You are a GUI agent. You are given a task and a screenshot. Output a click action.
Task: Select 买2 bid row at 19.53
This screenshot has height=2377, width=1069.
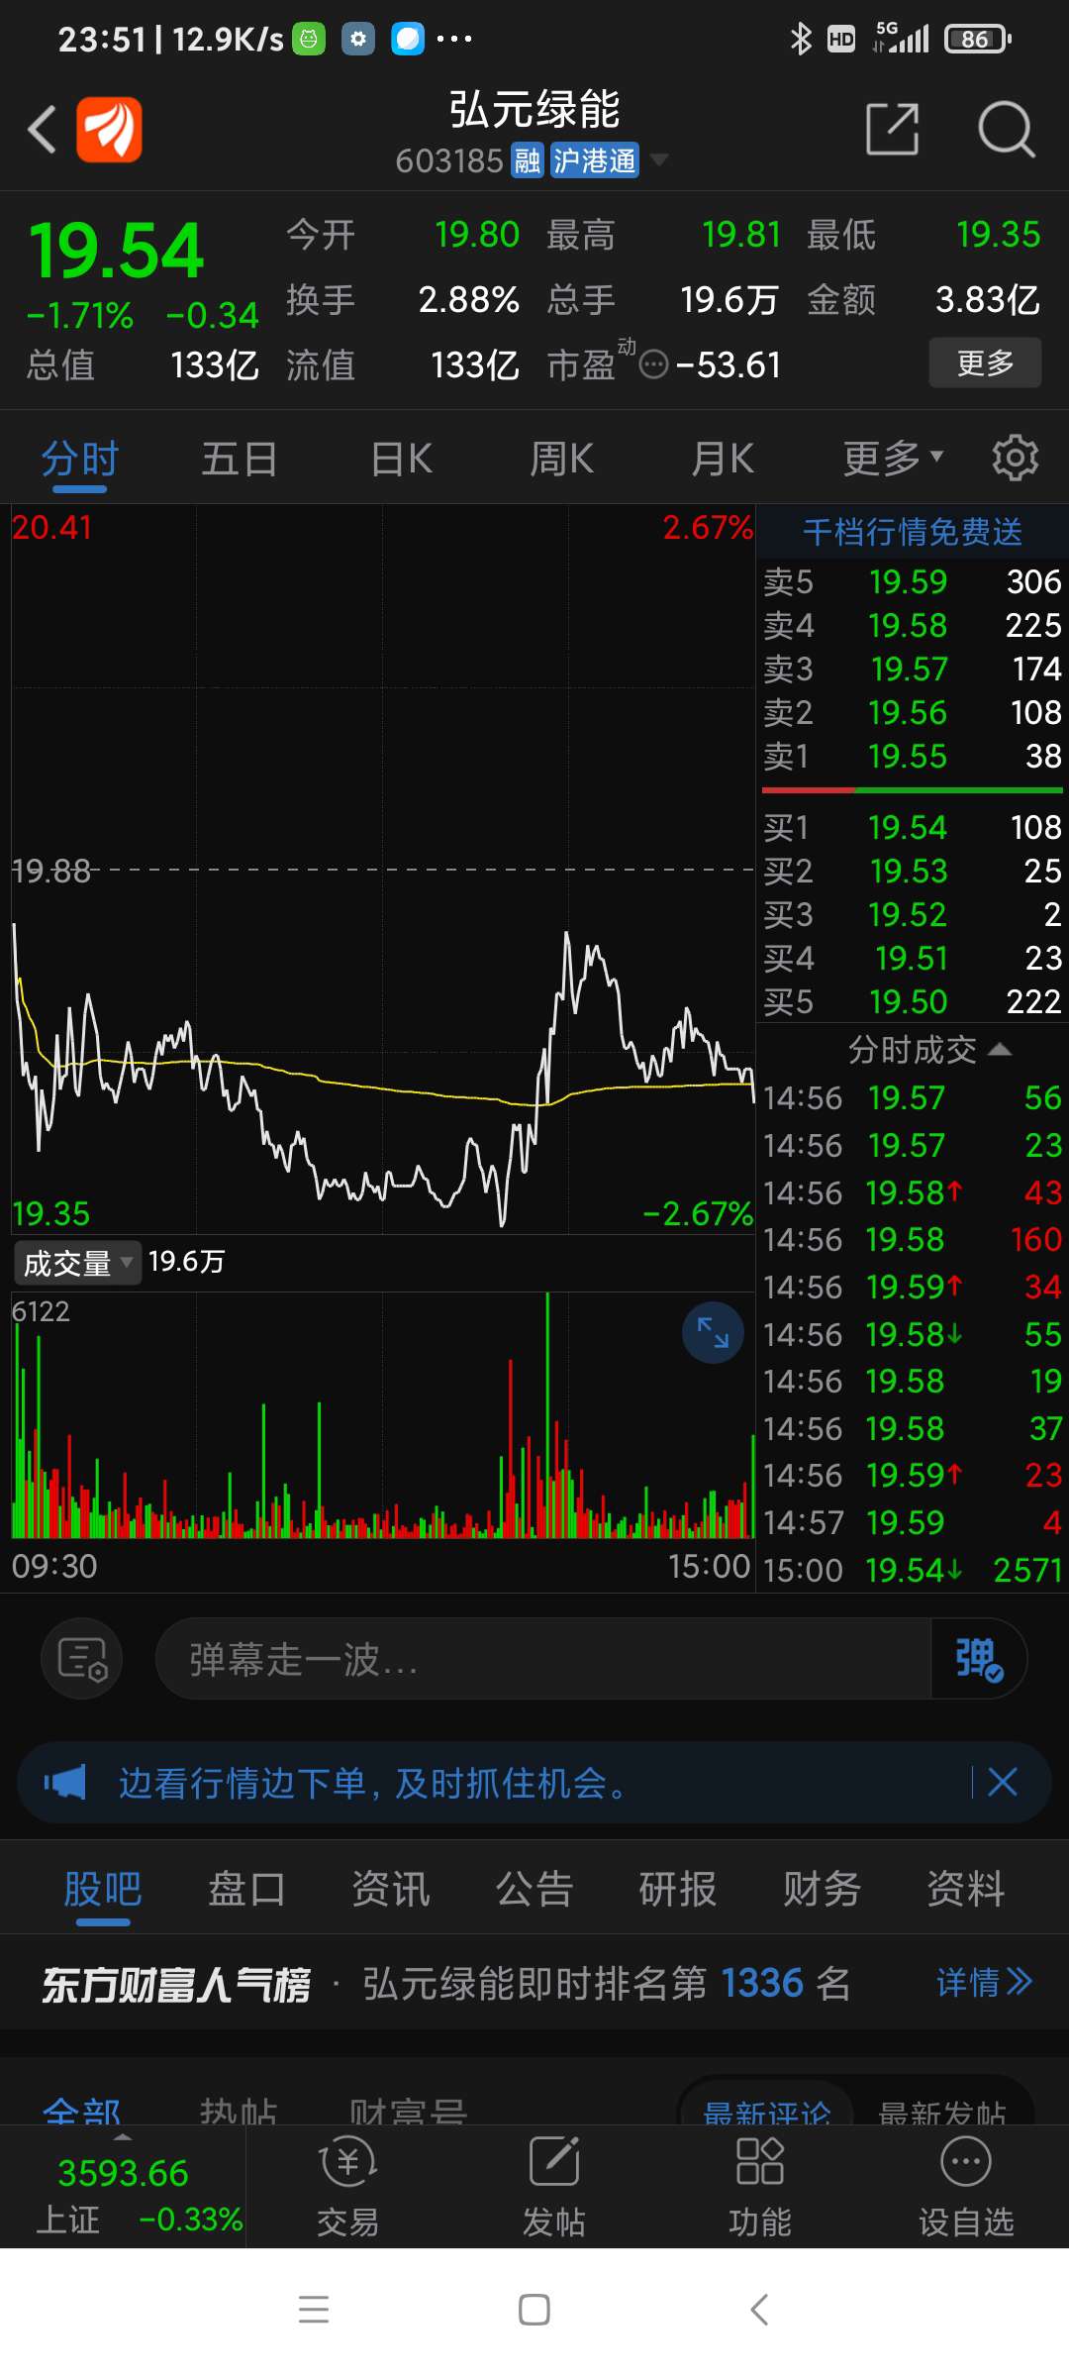[912, 871]
